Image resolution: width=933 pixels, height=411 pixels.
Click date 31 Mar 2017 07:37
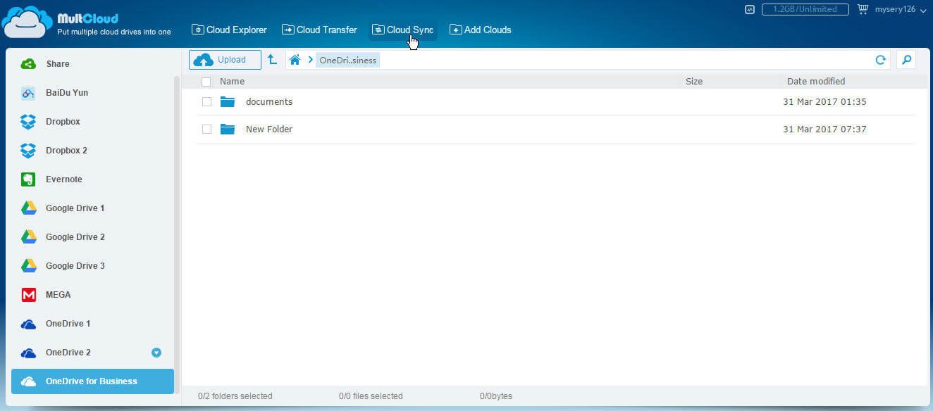click(x=824, y=129)
